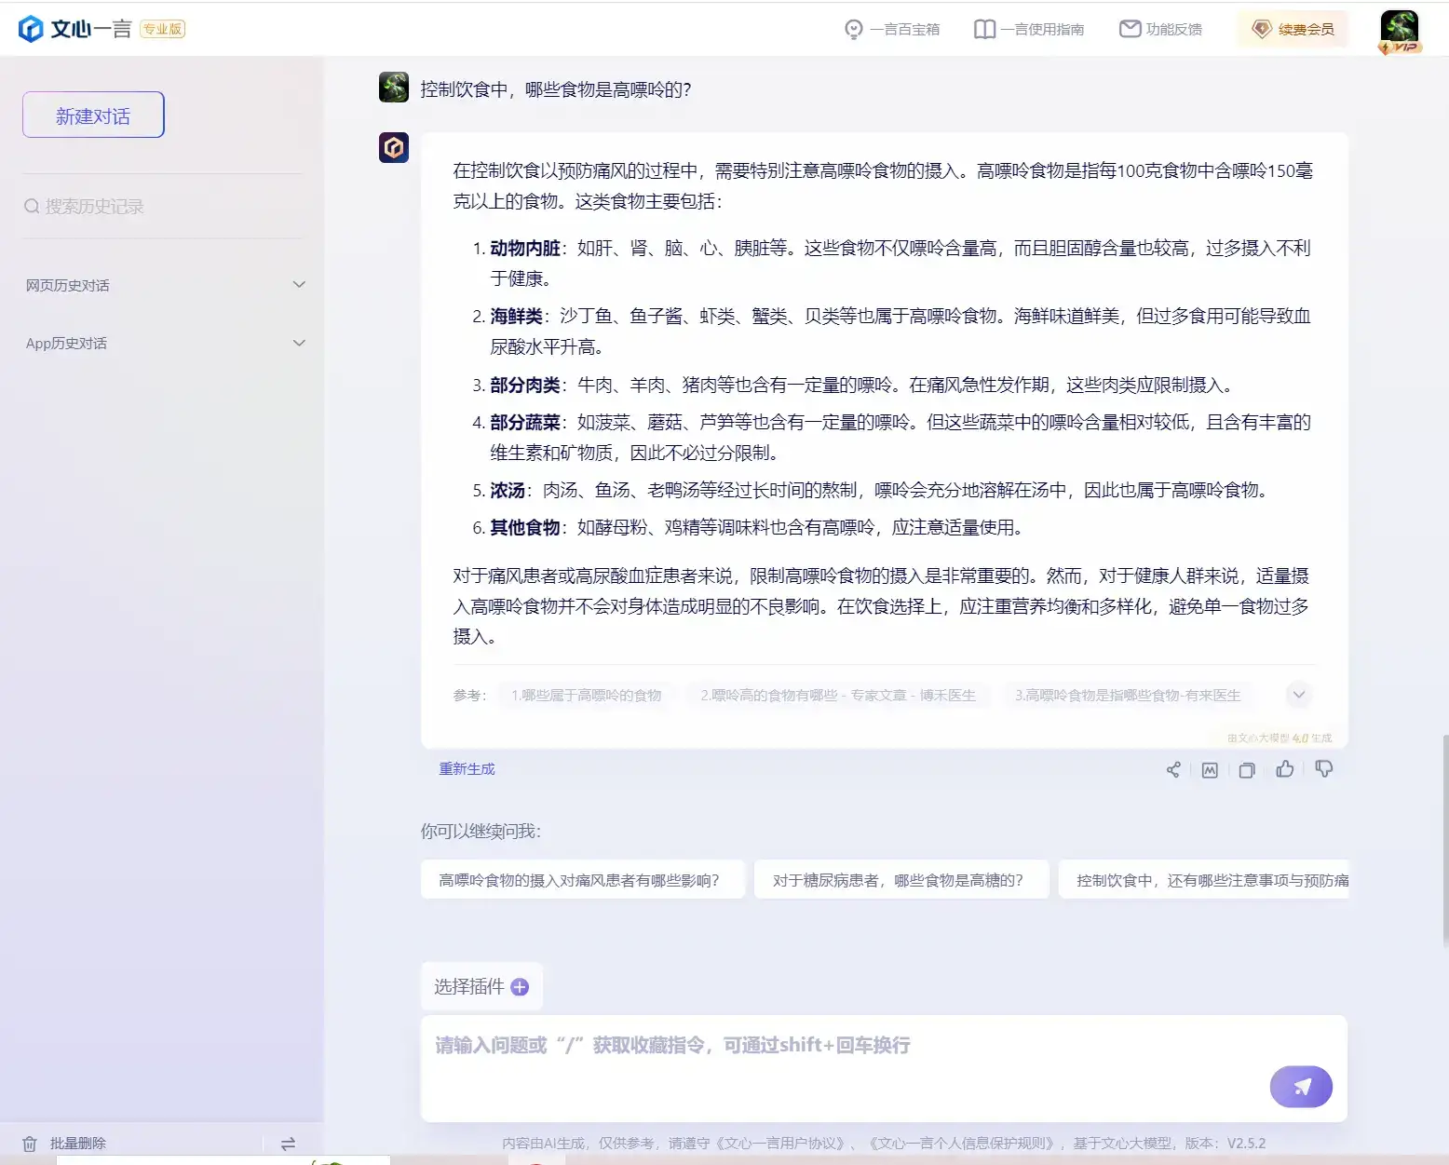This screenshot has width=1449, height=1165.
Task: Open 功能反馈 feedback page
Action: [1160, 29]
